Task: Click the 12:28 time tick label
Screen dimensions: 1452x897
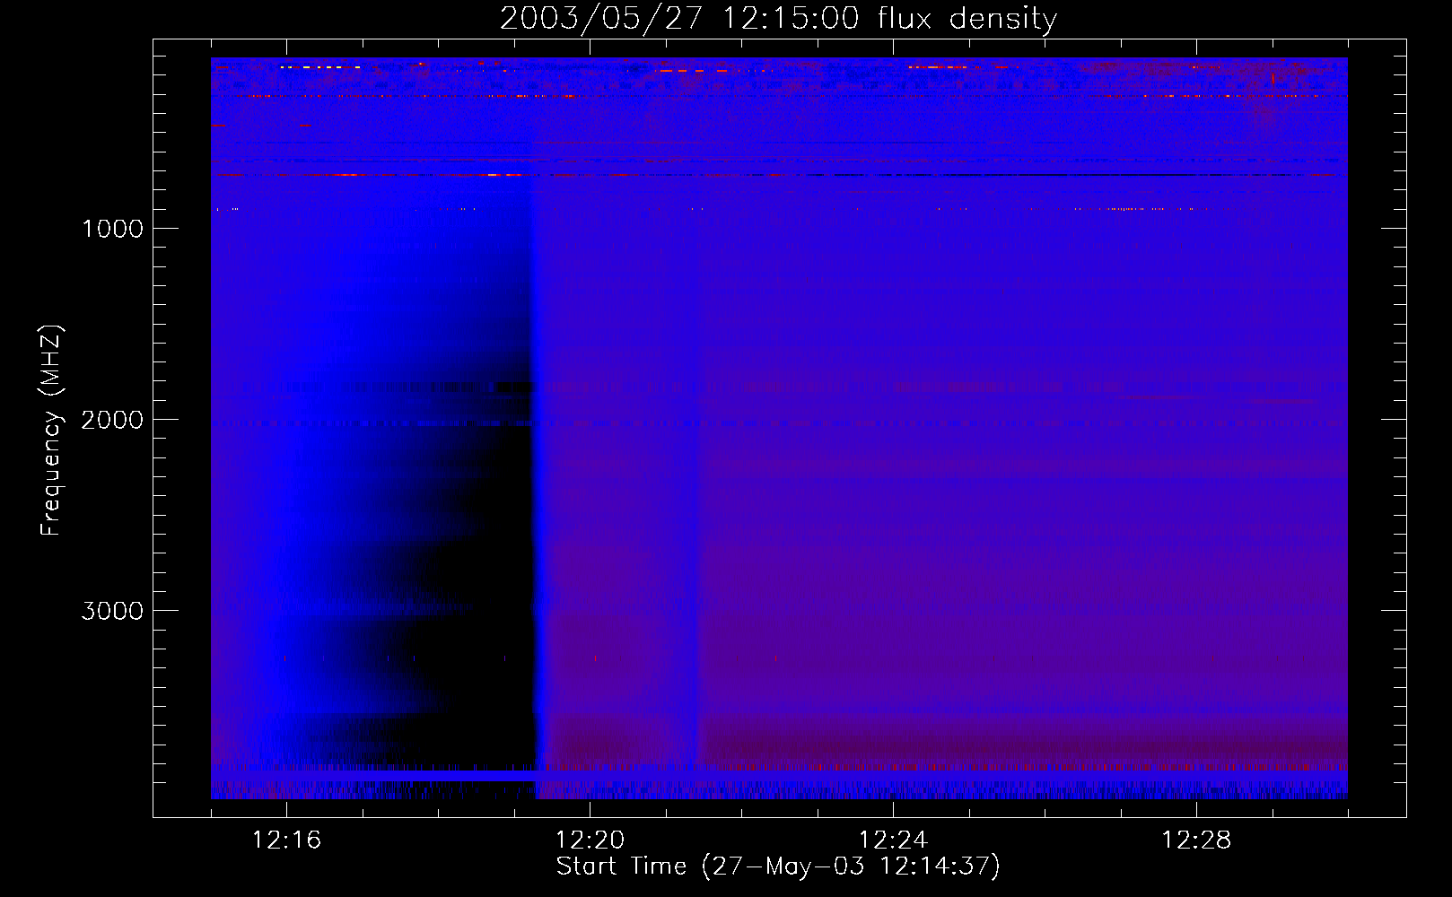Action: [1196, 840]
